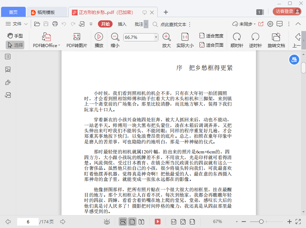This screenshot has height=228, width=306.
Task: Open the feedback chat icon
Action: (x=280, y=24)
